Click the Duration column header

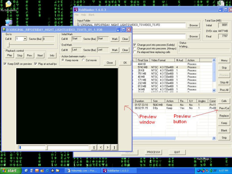point(142,101)
